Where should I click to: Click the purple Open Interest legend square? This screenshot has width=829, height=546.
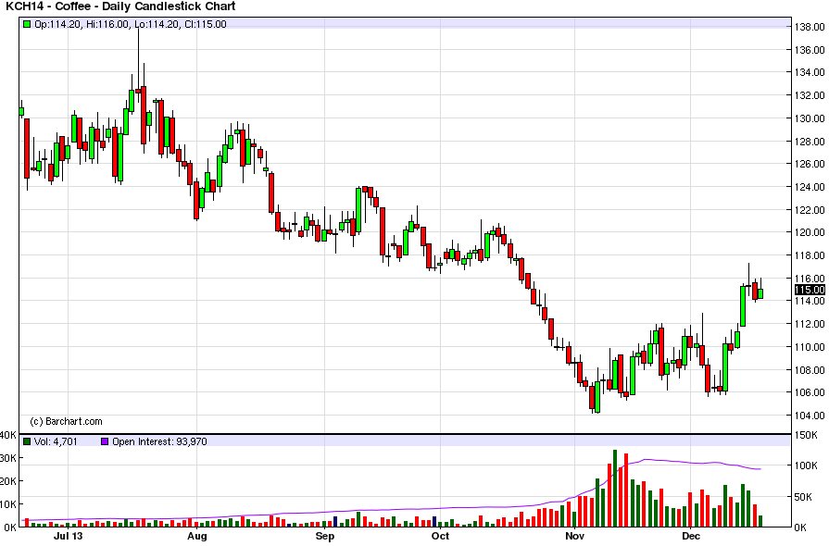coord(105,441)
